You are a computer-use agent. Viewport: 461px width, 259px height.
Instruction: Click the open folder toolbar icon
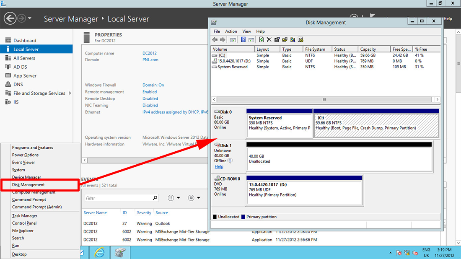coord(285,40)
